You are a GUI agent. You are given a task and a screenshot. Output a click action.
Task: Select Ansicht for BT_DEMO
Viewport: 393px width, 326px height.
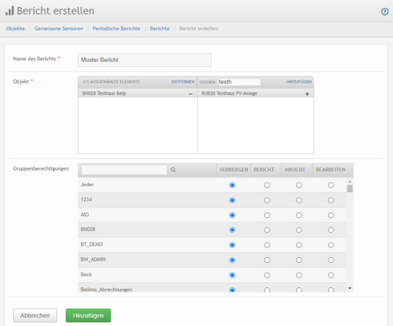pos(299,245)
